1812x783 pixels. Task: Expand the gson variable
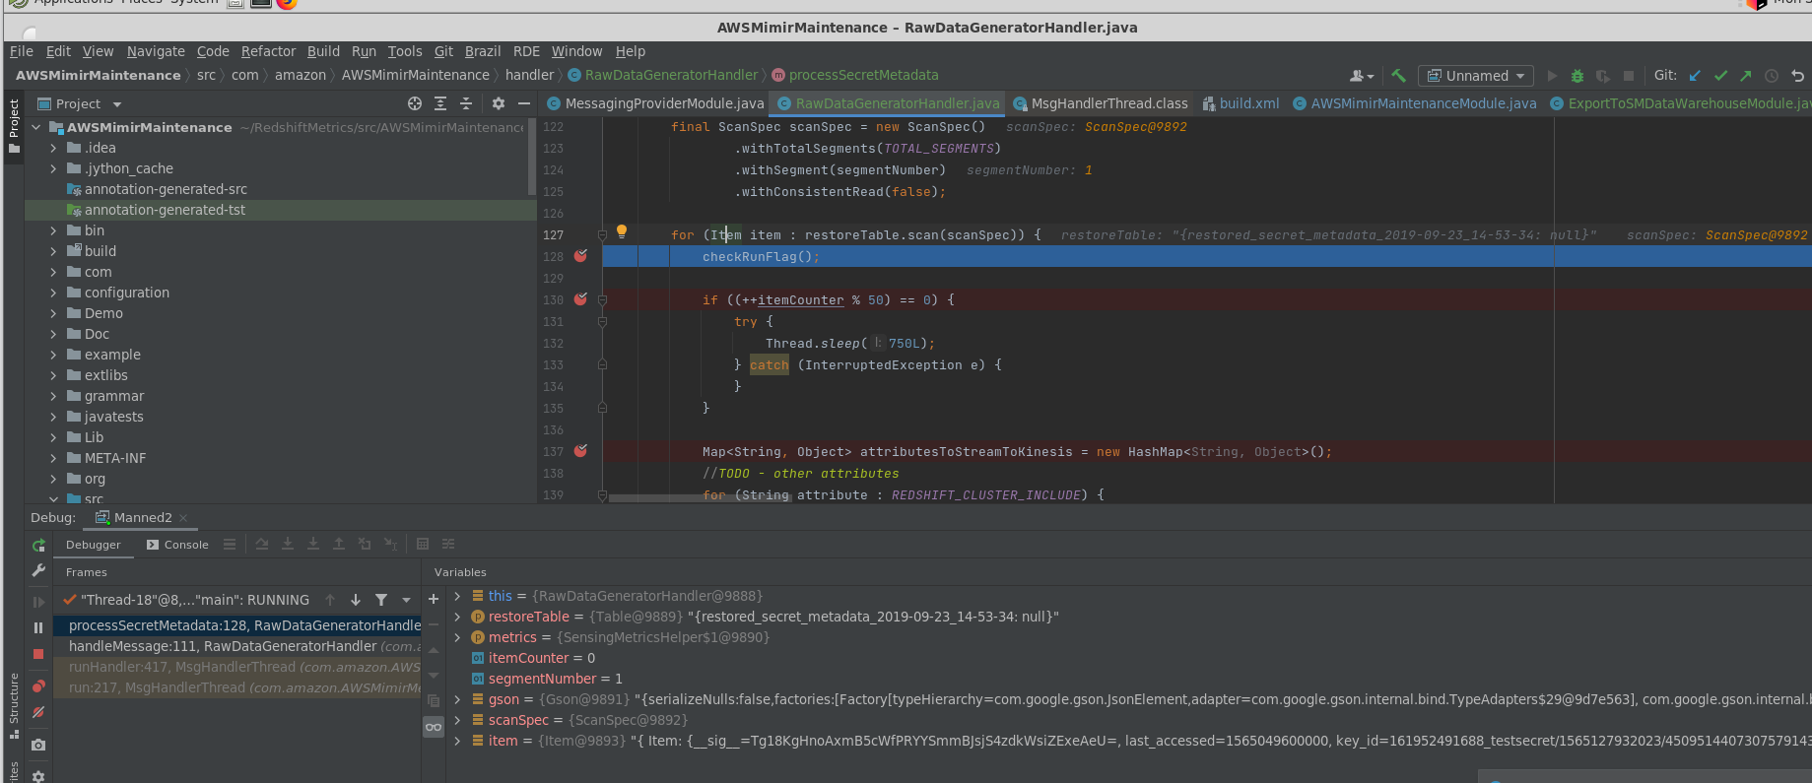457,699
